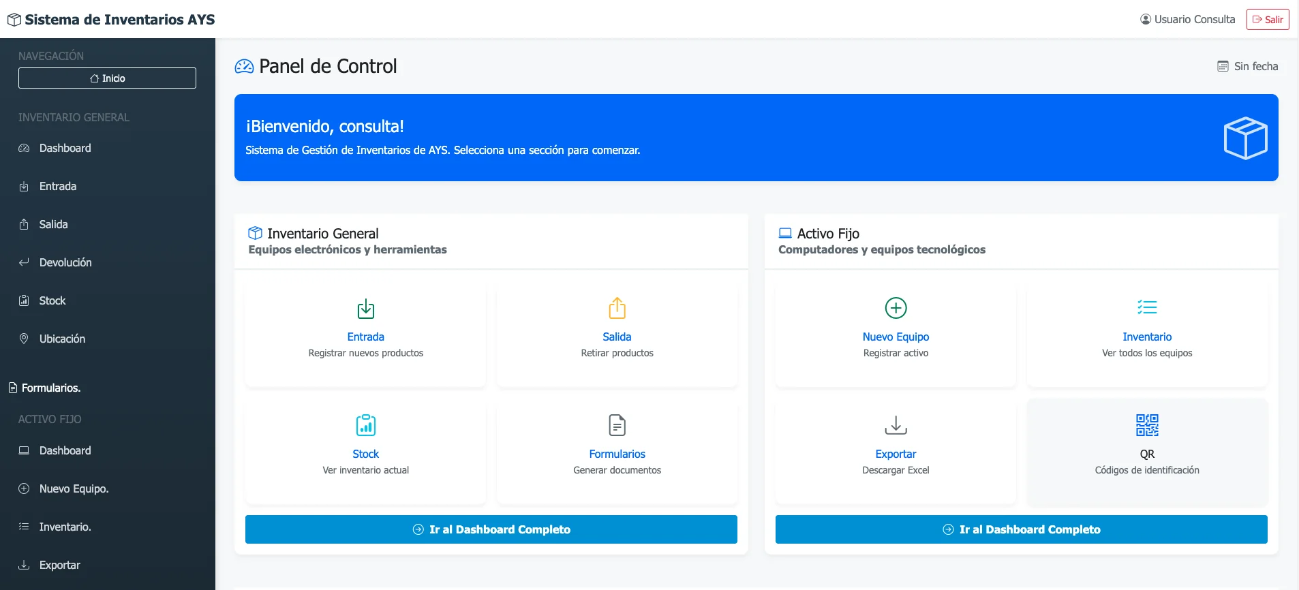
Task: Click the Computadores y equipos tecnológicos subtitle
Action: tap(882, 249)
